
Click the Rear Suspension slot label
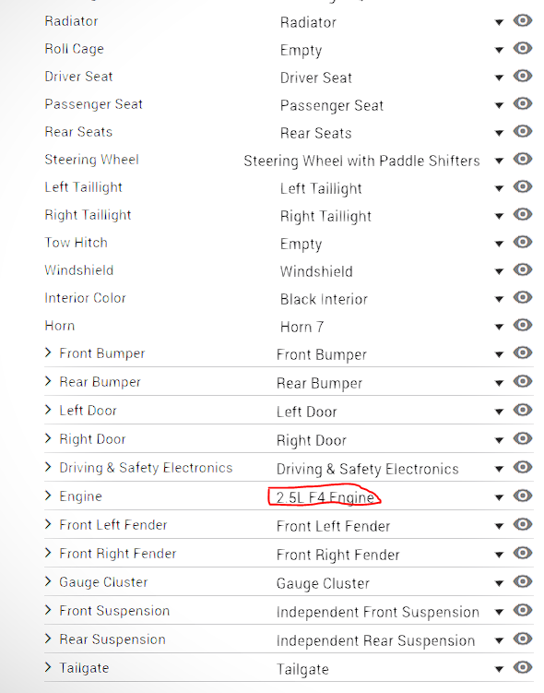point(112,639)
